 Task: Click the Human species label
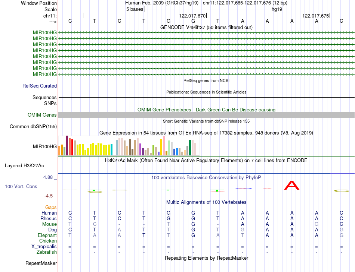click(x=49, y=213)
